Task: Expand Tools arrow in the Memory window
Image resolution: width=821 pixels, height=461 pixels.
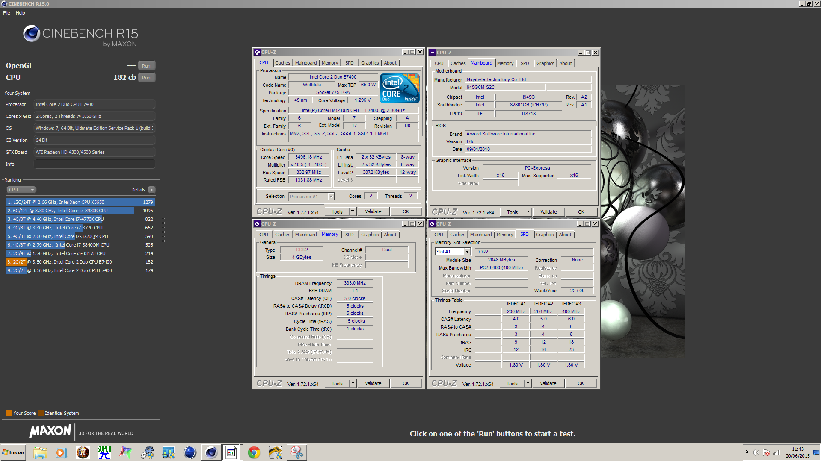Action: click(353, 383)
